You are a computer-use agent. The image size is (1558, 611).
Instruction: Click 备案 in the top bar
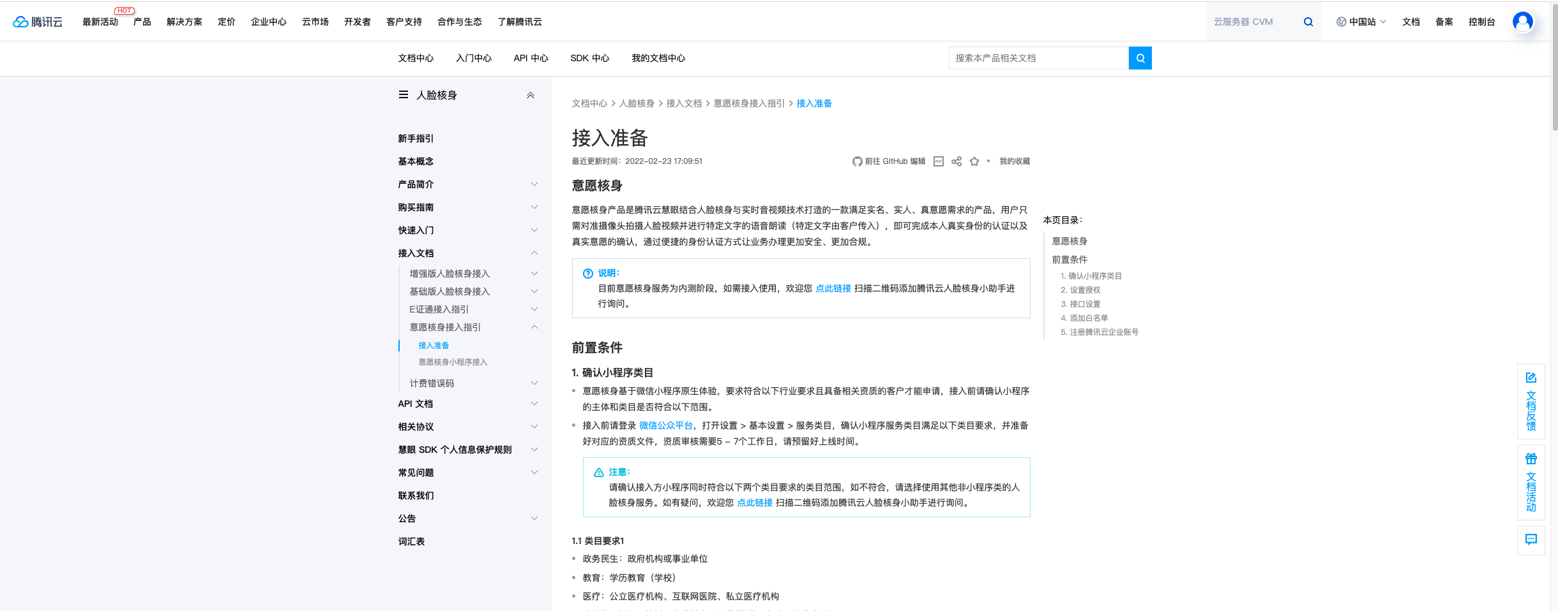[x=1444, y=22]
